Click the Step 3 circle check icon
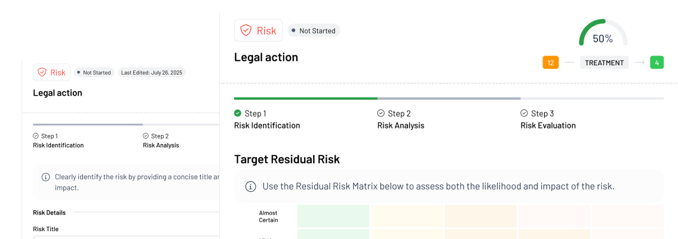678x239 pixels. coord(524,113)
